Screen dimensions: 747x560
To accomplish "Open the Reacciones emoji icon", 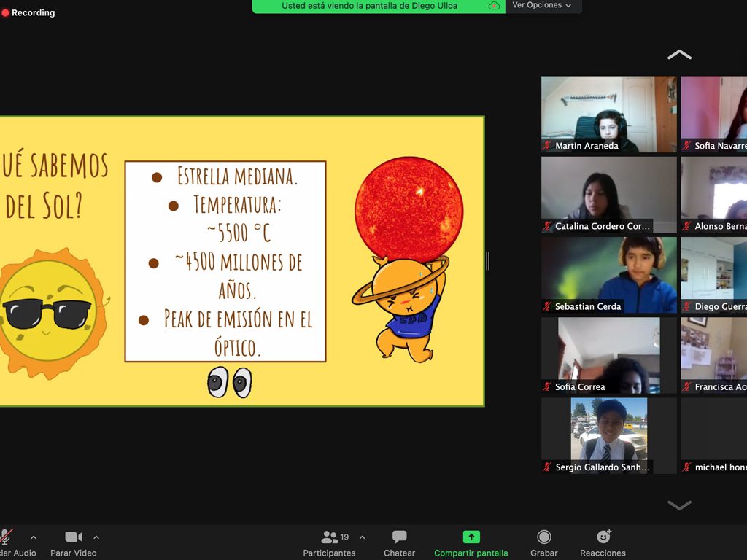I will coord(603,537).
